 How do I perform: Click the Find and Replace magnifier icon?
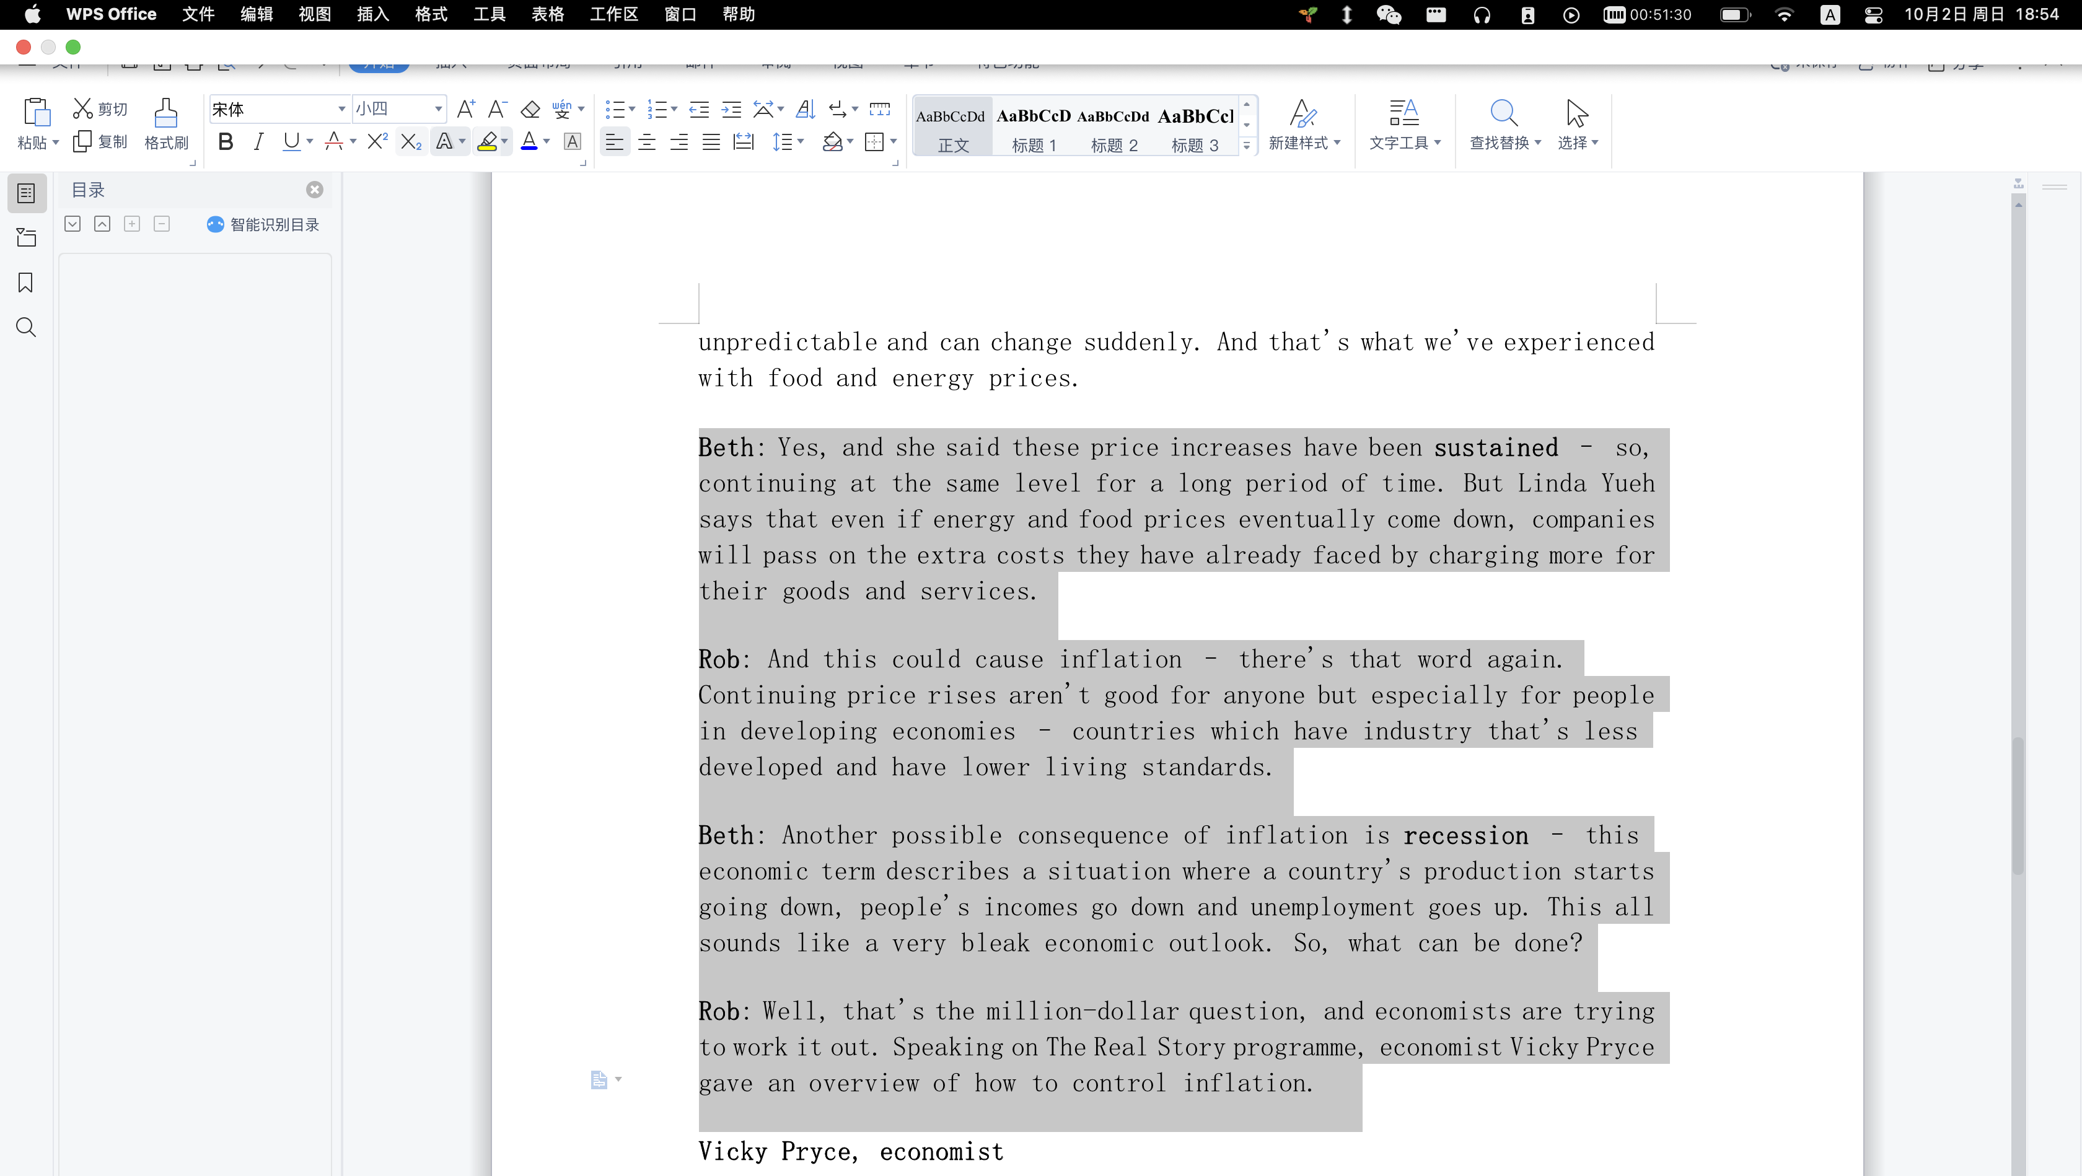1503,113
